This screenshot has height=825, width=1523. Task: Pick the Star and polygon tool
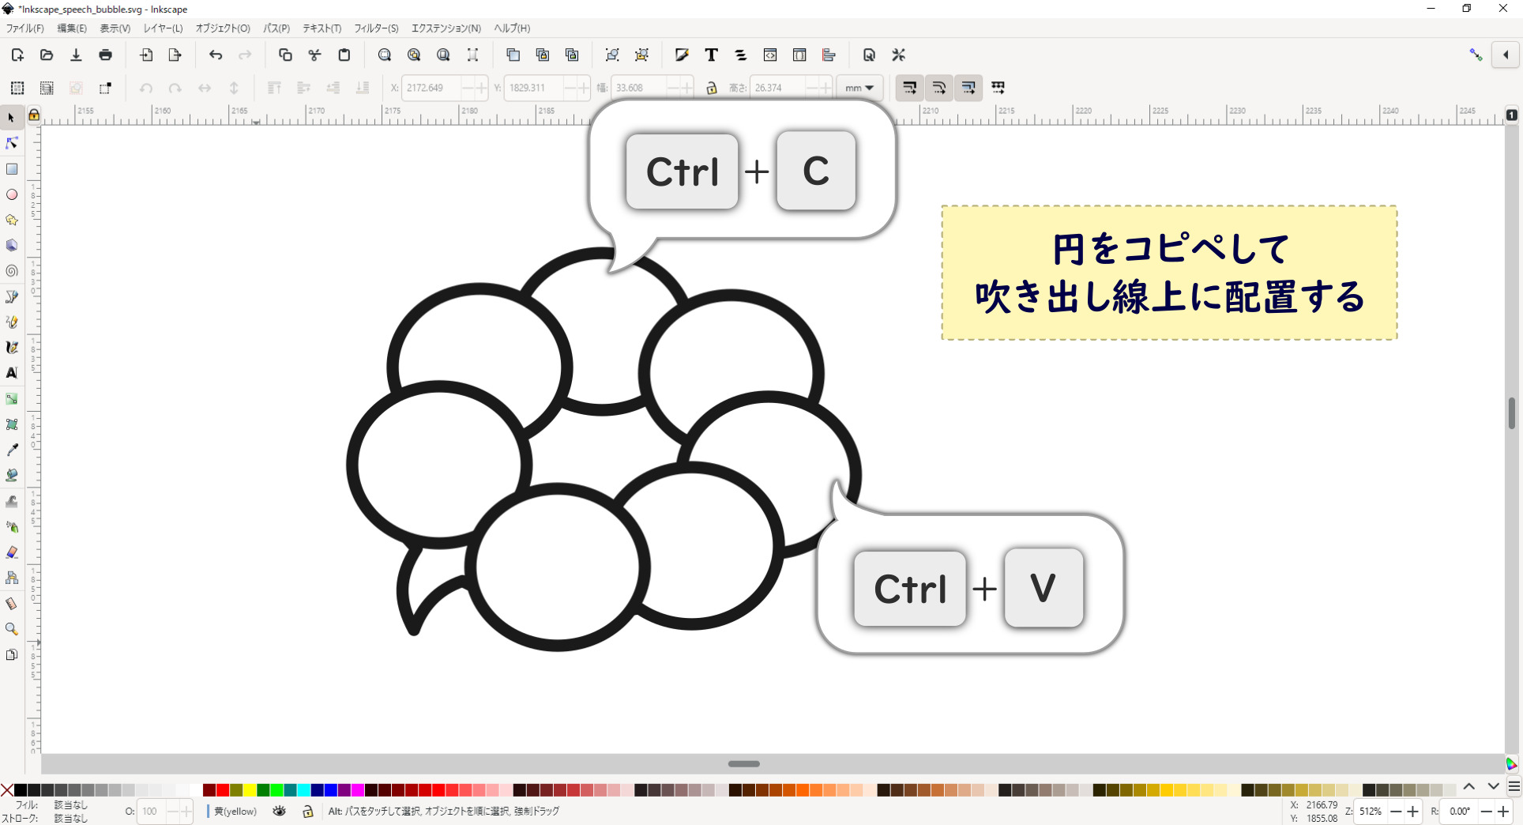[12, 220]
